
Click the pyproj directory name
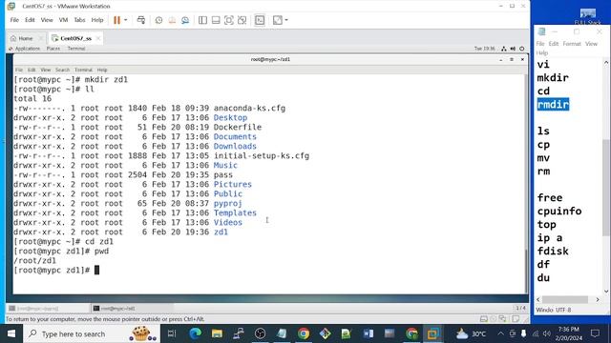click(227, 203)
